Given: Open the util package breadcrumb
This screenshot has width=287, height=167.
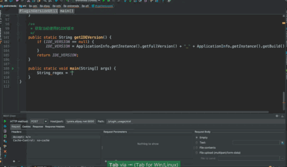Looking at the screenshot, I should [x=85, y=6].
